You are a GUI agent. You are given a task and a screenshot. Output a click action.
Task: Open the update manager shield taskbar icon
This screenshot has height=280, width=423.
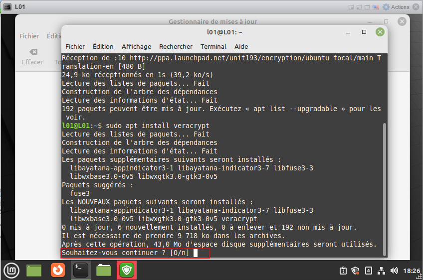pos(126,270)
